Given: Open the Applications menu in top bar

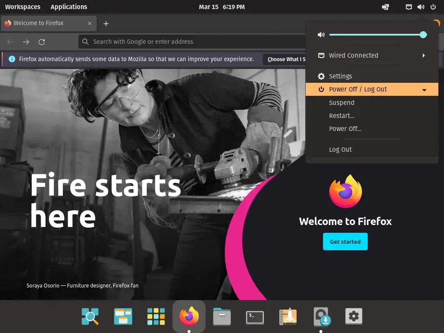Looking at the screenshot, I should tap(69, 7).
